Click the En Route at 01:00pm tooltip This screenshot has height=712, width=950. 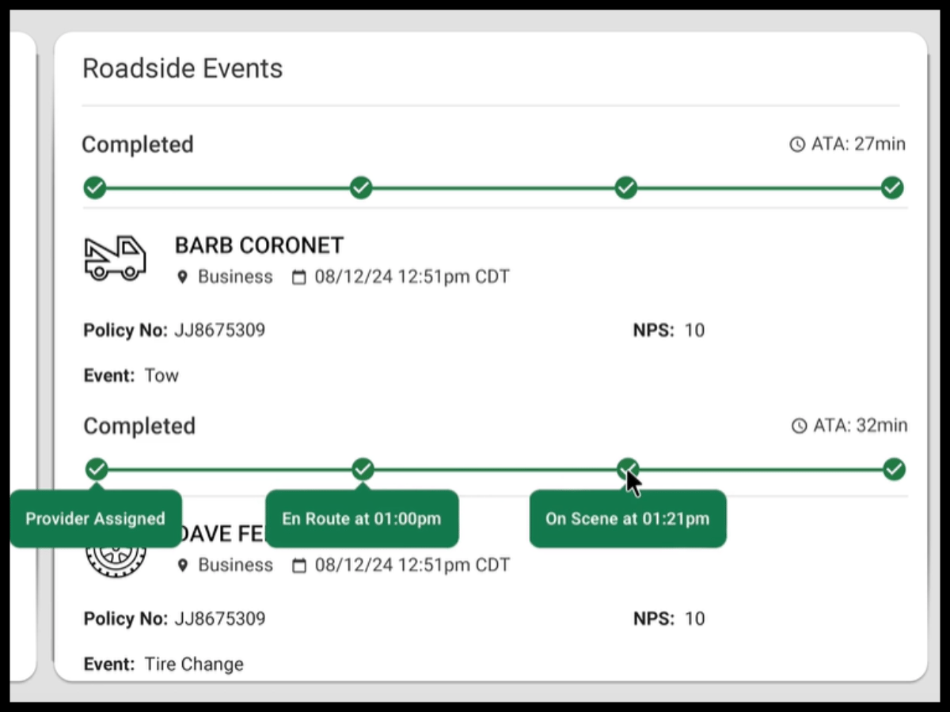362,519
